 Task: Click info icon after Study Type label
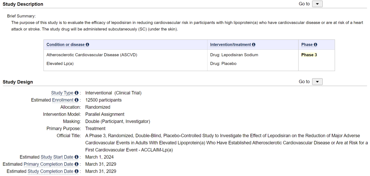point(76,93)
